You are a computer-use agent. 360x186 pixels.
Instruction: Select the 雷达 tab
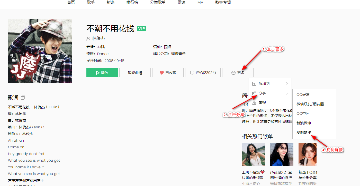tap(182, 2)
